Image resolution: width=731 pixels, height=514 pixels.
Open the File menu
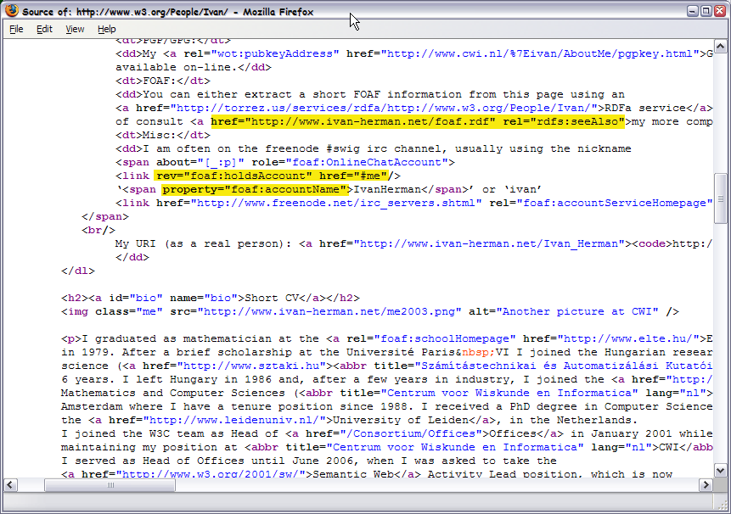coord(15,28)
